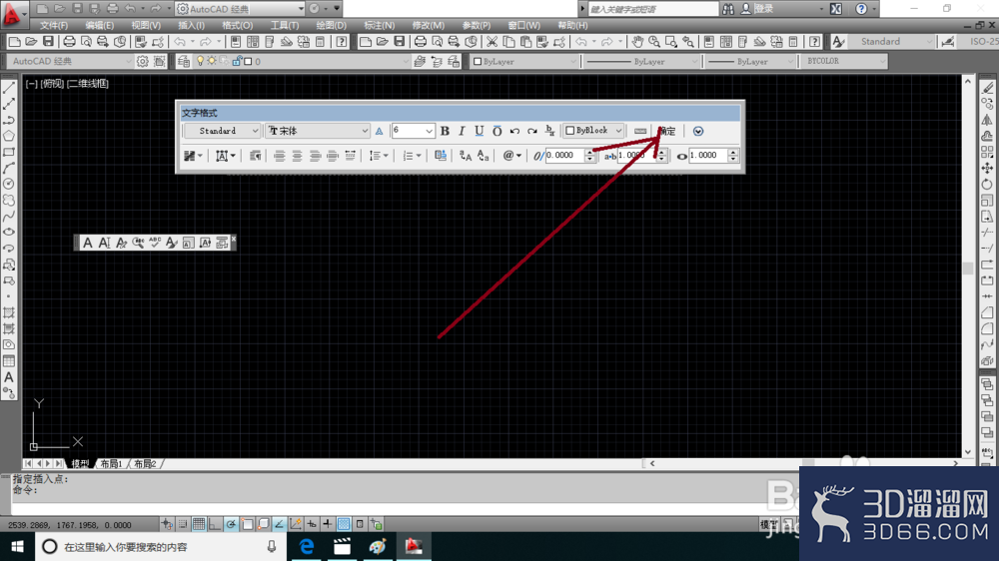Image resolution: width=999 pixels, height=561 pixels.
Task: Open the Layer Properties Manager icon
Action: (184, 61)
